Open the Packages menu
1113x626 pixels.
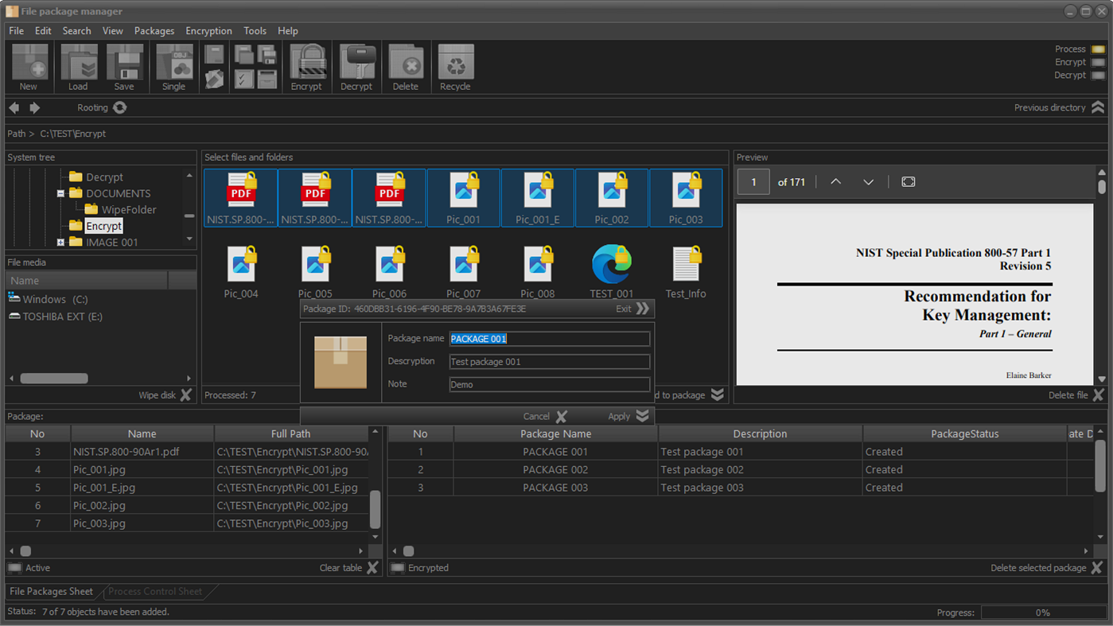(x=154, y=30)
